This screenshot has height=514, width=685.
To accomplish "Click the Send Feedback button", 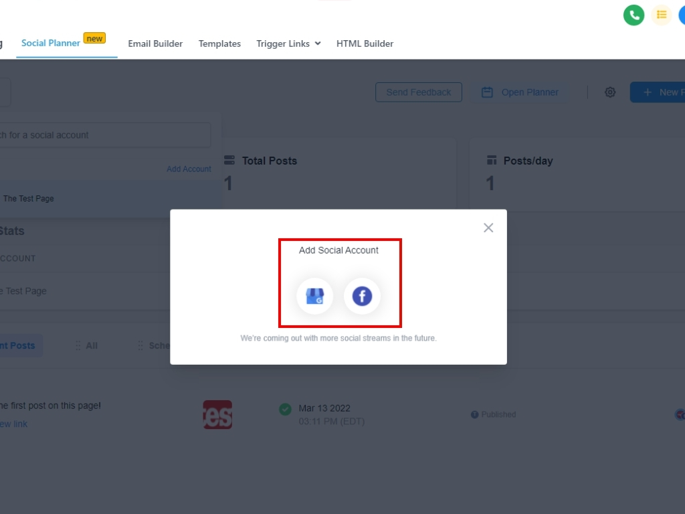I will pyautogui.click(x=419, y=92).
